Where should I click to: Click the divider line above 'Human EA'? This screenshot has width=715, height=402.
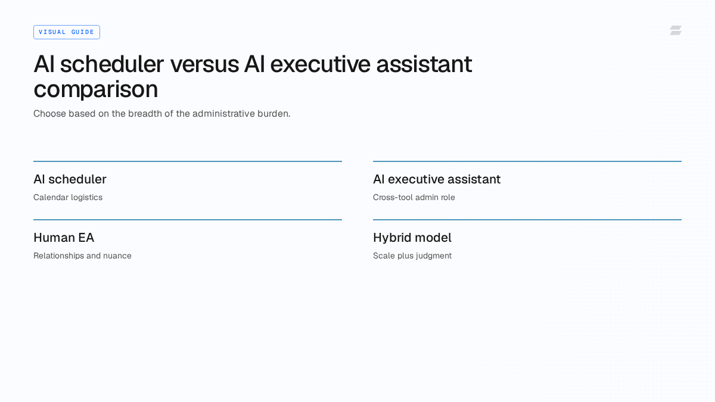(x=188, y=220)
